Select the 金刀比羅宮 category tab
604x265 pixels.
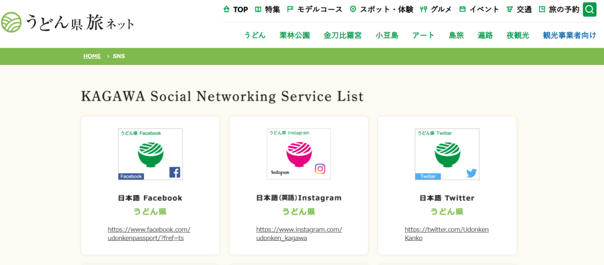pos(343,35)
